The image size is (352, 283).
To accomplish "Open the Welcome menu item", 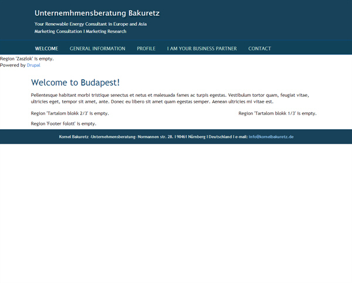I will [x=46, y=49].
